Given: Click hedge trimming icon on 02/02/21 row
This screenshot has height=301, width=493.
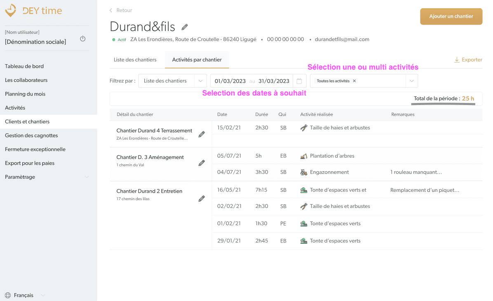Looking at the screenshot, I should pyautogui.click(x=304, y=206).
